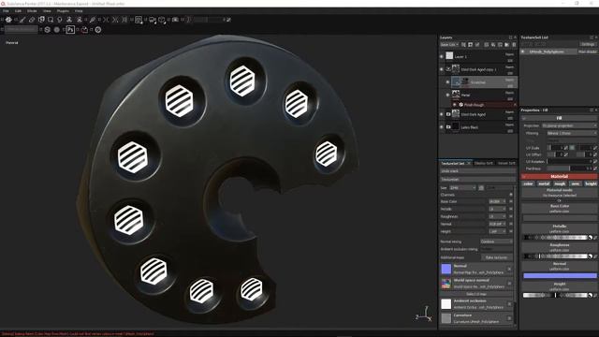
Task: Click the Bake textures button
Action: tap(497, 257)
